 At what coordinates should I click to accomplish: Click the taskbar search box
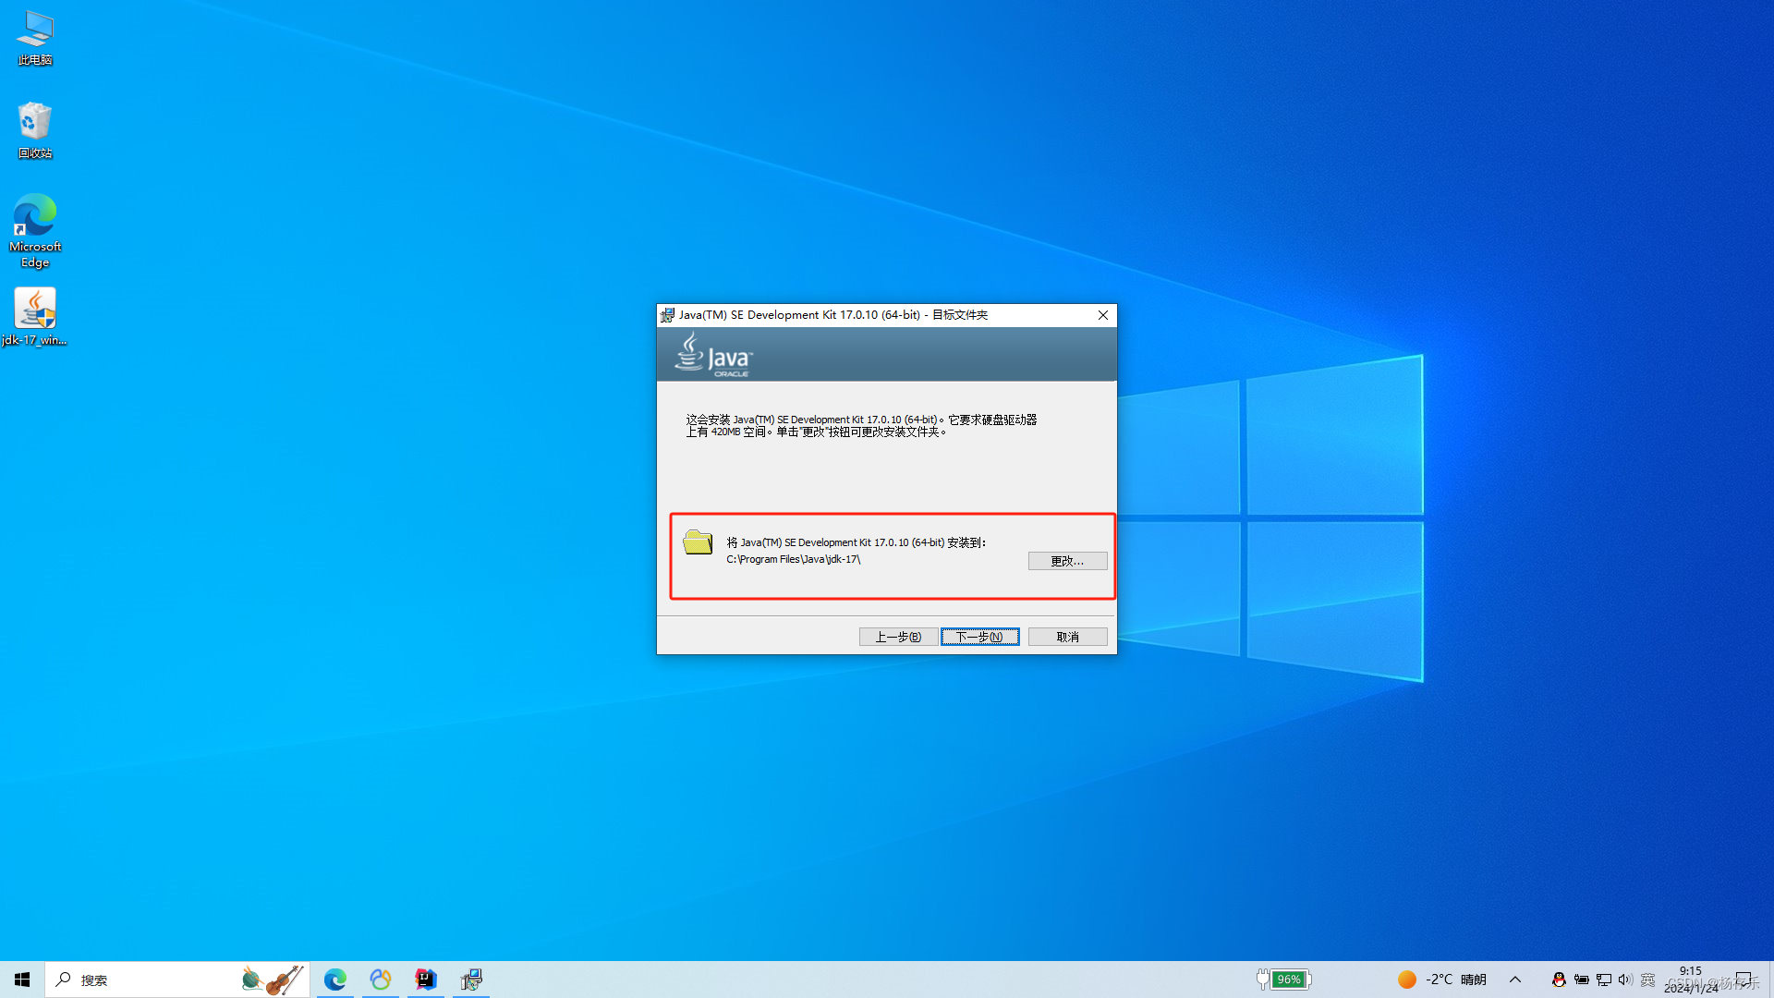(x=148, y=980)
